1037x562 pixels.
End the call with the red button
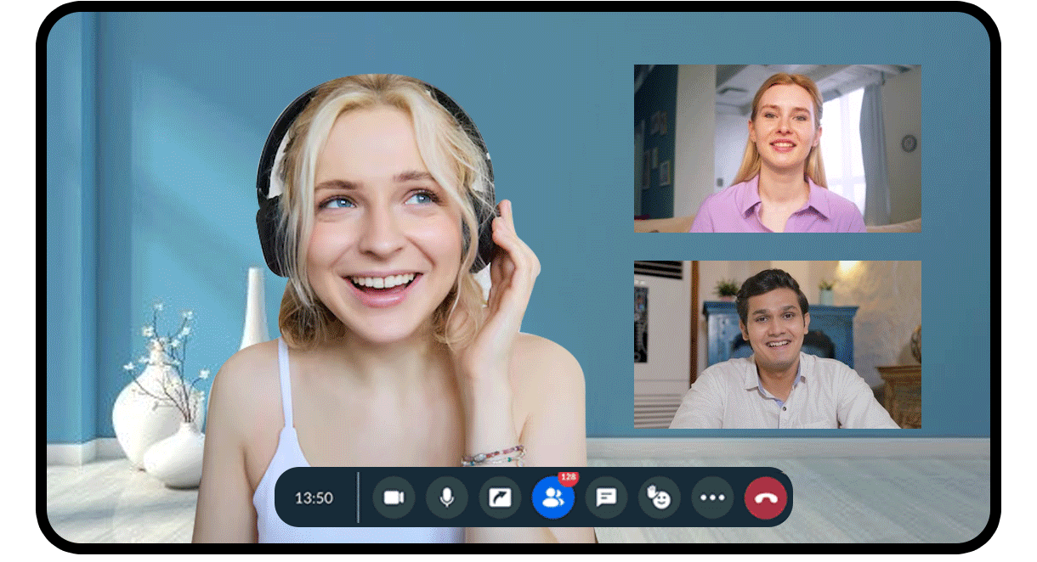coord(766,497)
